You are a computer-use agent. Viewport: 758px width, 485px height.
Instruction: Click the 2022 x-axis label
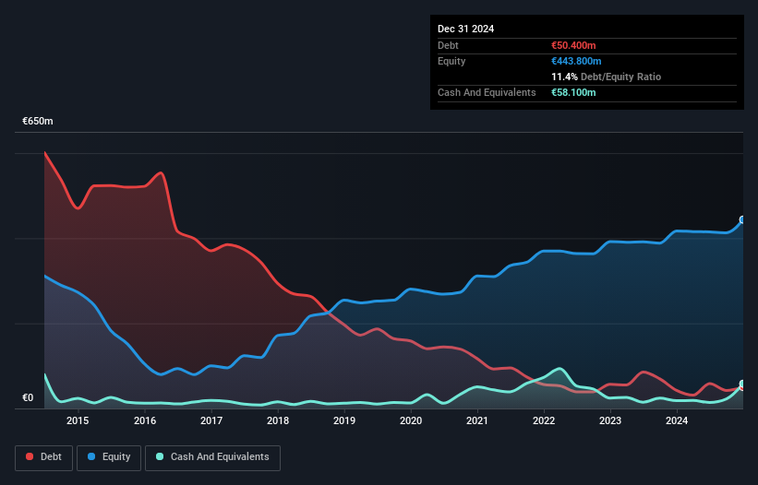click(544, 421)
